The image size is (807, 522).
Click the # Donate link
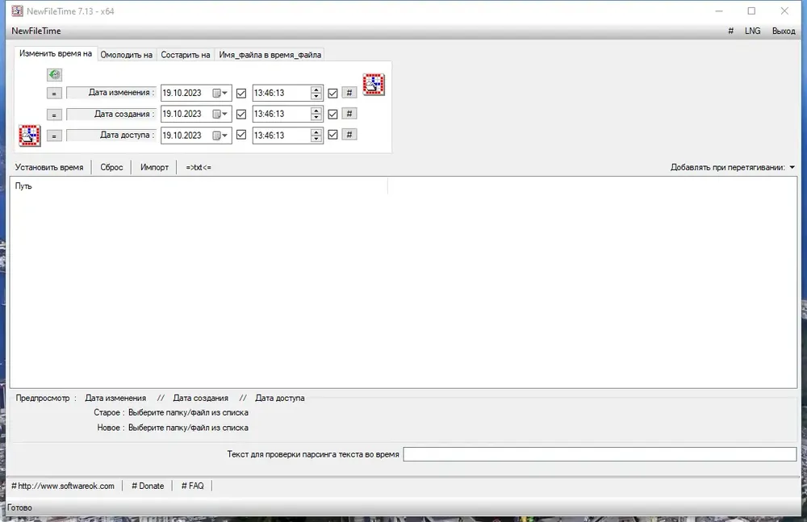pyautogui.click(x=148, y=486)
